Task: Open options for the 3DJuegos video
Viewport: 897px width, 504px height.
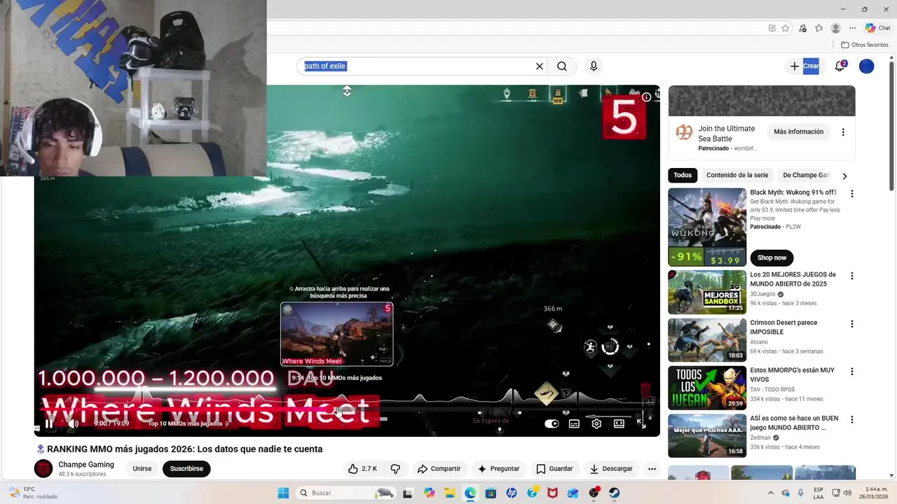Action: point(852,276)
